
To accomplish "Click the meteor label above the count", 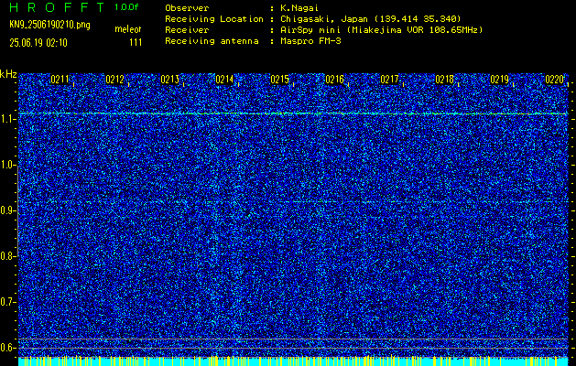I will point(128,29).
